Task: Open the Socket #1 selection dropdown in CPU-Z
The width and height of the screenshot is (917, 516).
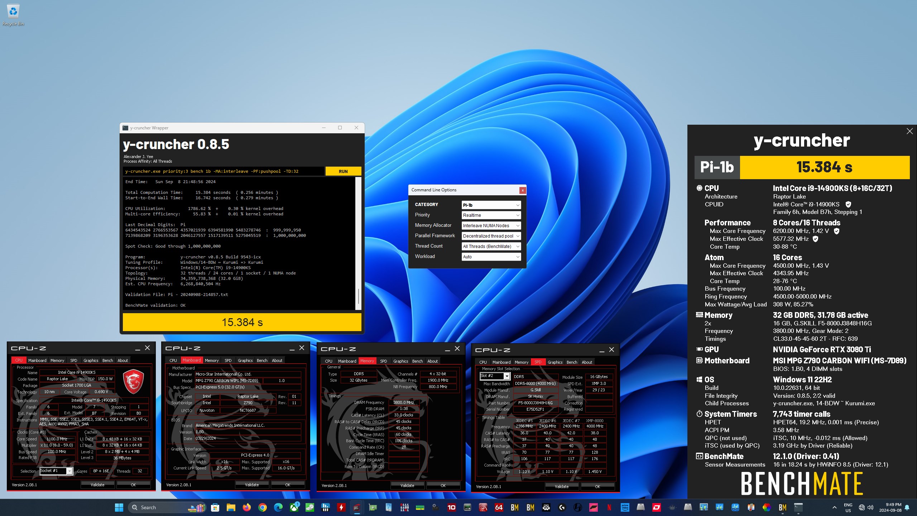Action: tap(56, 471)
